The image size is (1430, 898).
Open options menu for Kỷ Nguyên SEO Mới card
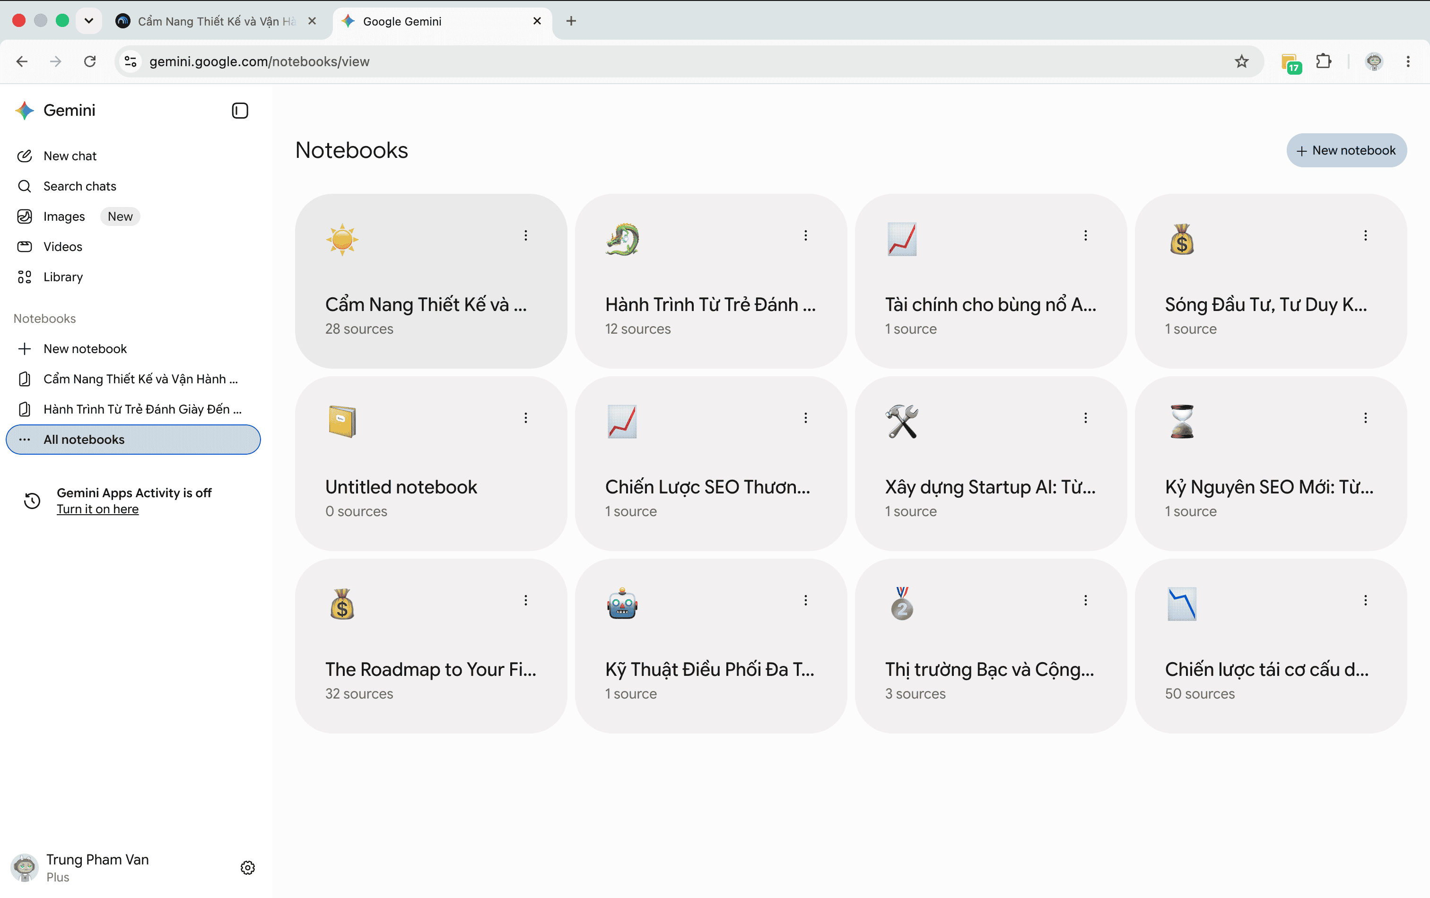click(x=1365, y=418)
